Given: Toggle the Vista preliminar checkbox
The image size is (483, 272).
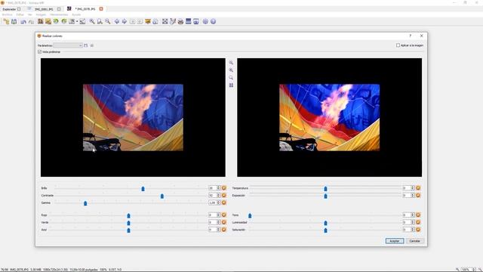Looking at the screenshot, I should [40, 52].
